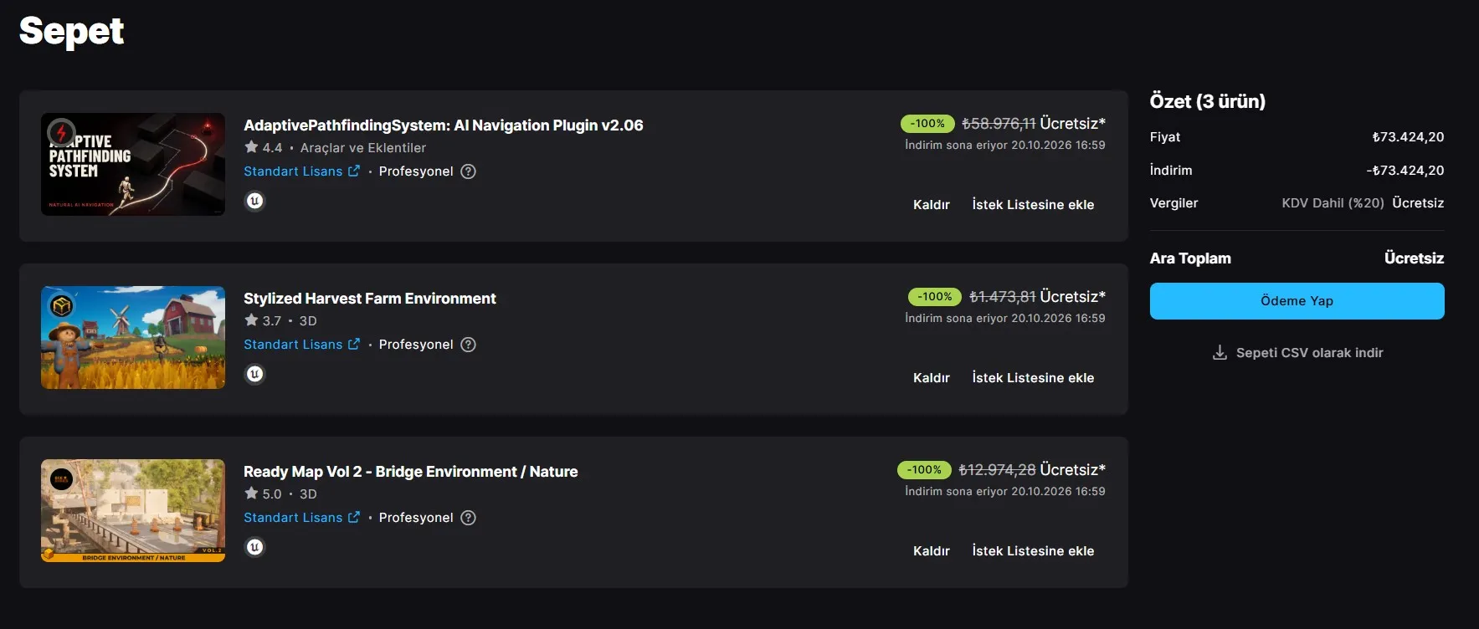1479x629 pixels.
Task: Open Stylized Harvest Farm Environment title
Action: (370, 299)
